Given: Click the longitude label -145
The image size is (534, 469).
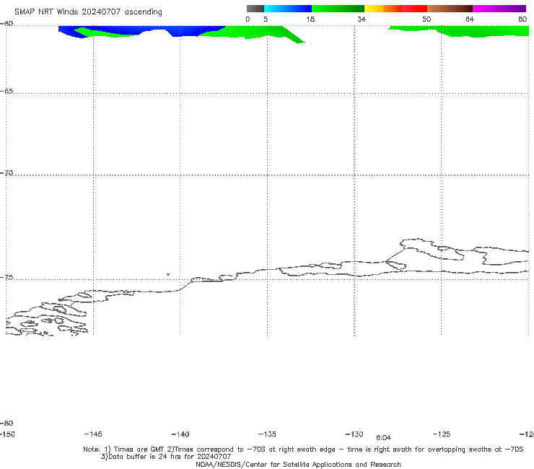Looking at the screenshot, I should click(x=93, y=434).
